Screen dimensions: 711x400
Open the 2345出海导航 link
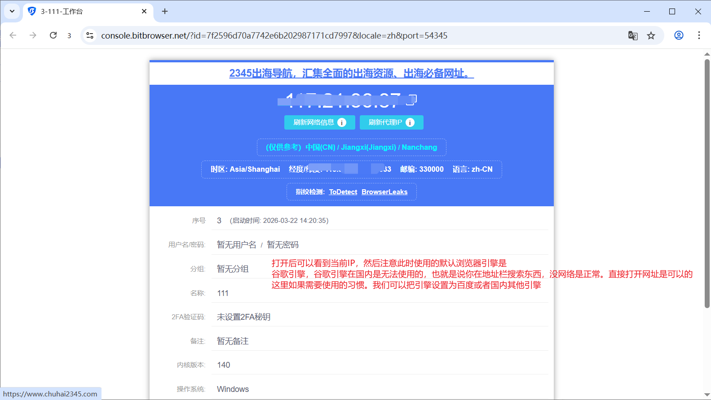pos(352,73)
